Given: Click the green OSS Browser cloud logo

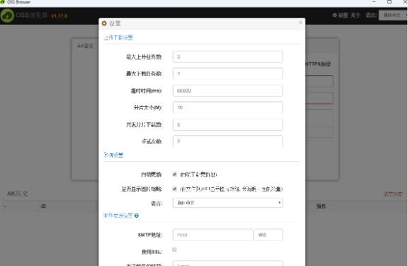Looking at the screenshot, I should tap(7, 16).
